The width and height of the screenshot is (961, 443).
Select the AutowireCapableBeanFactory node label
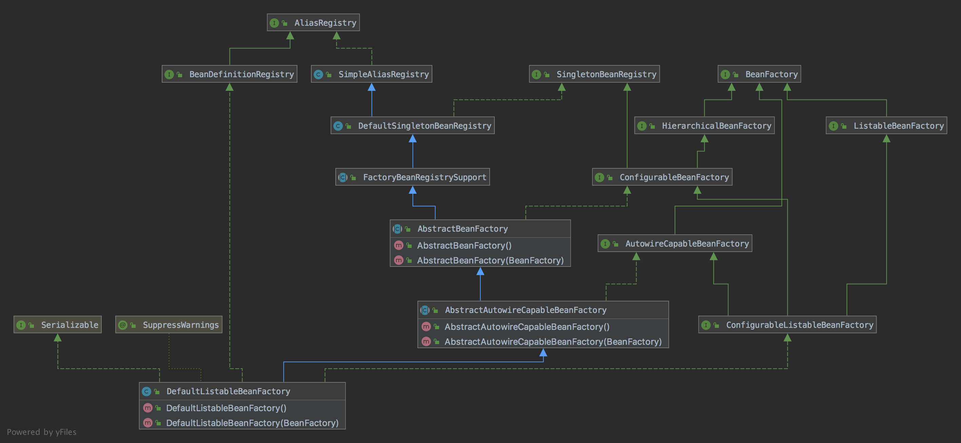click(x=687, y=243)
